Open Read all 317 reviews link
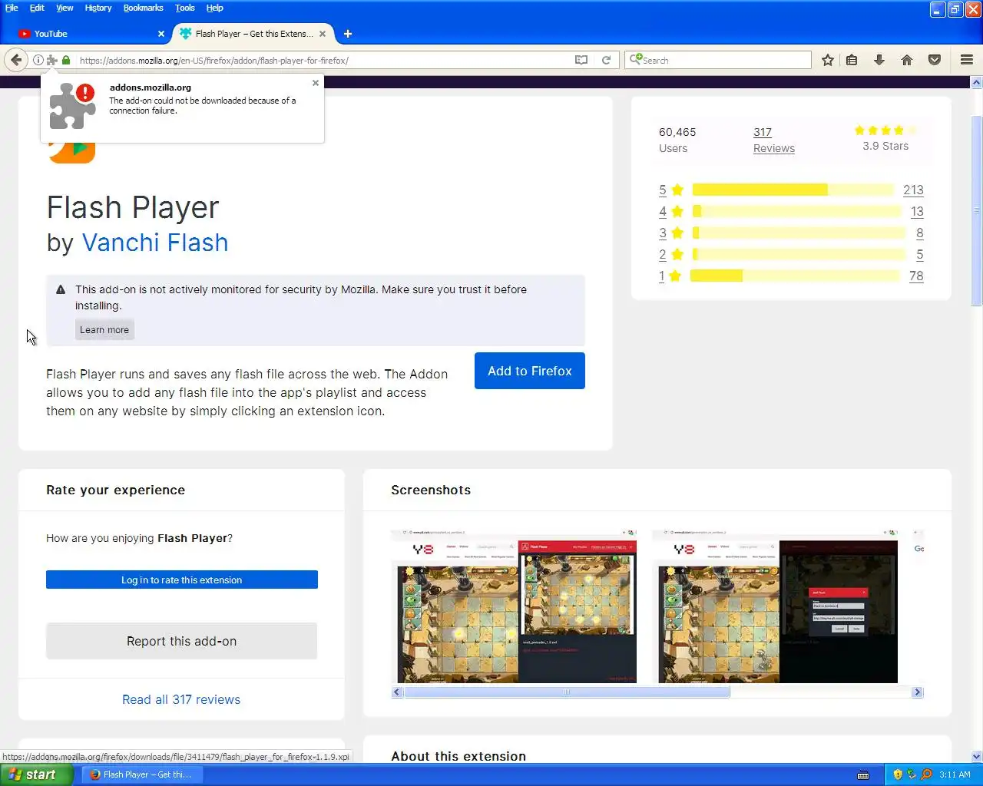 pyautogui.click(x=181, y=699)
